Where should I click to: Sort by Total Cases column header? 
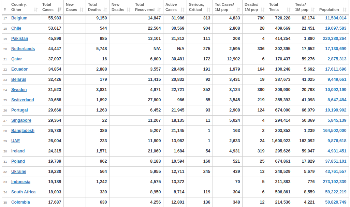(52, 7)
